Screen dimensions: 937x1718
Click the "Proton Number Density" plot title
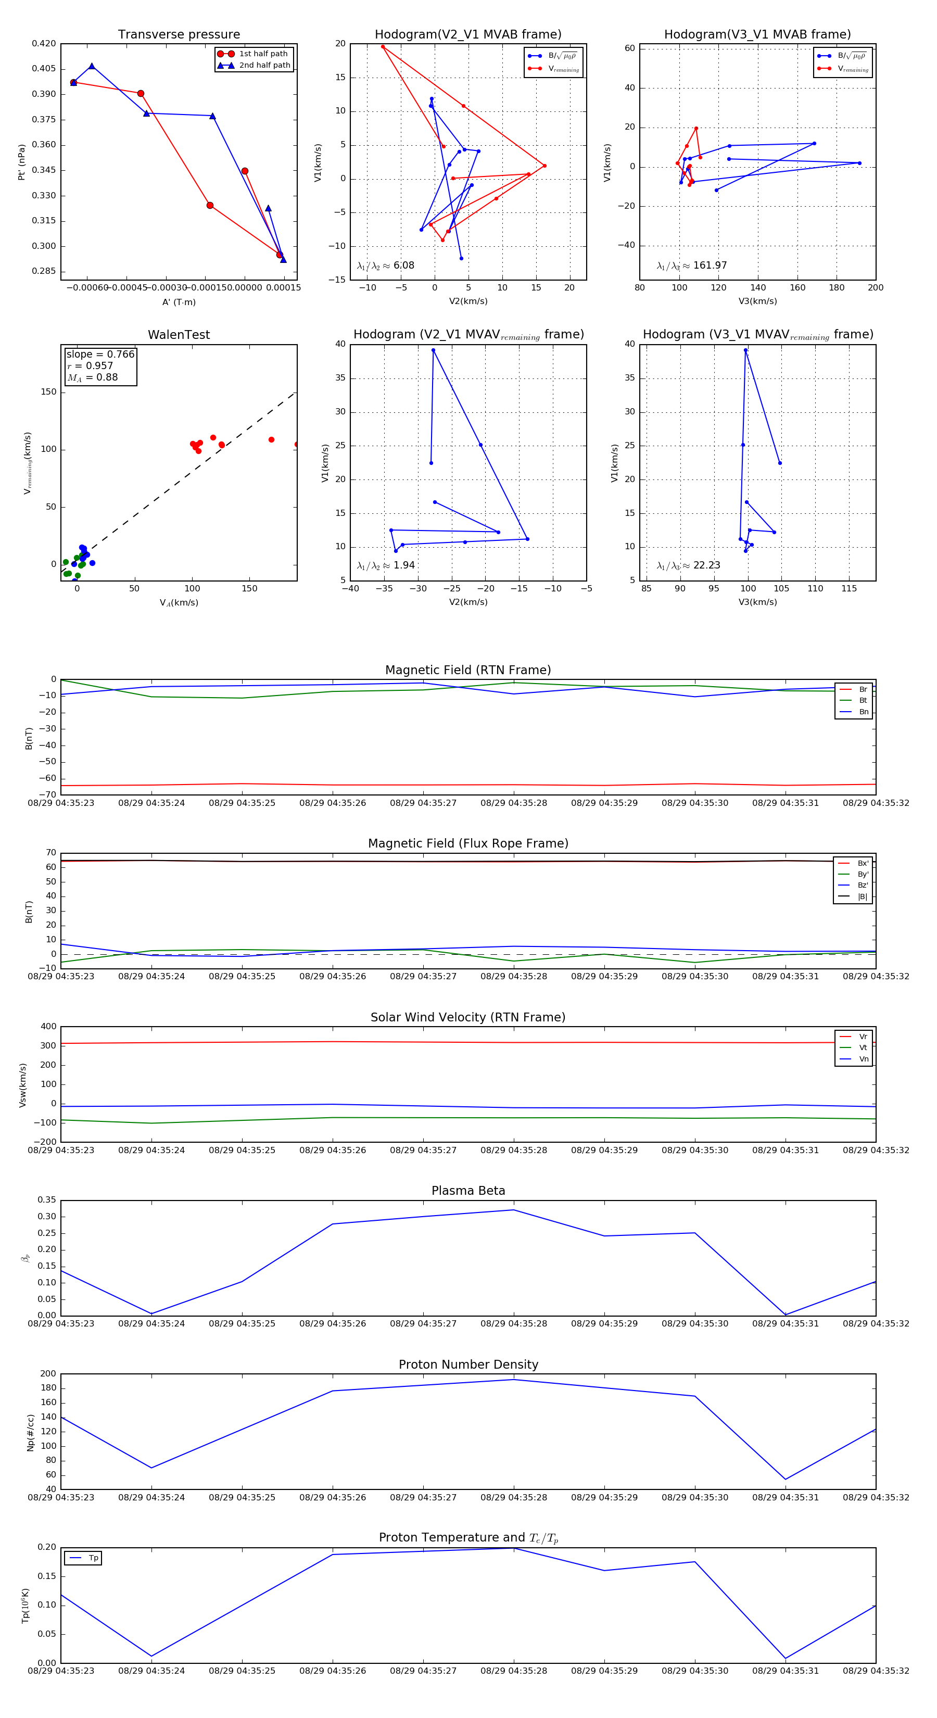(467, 1365)
